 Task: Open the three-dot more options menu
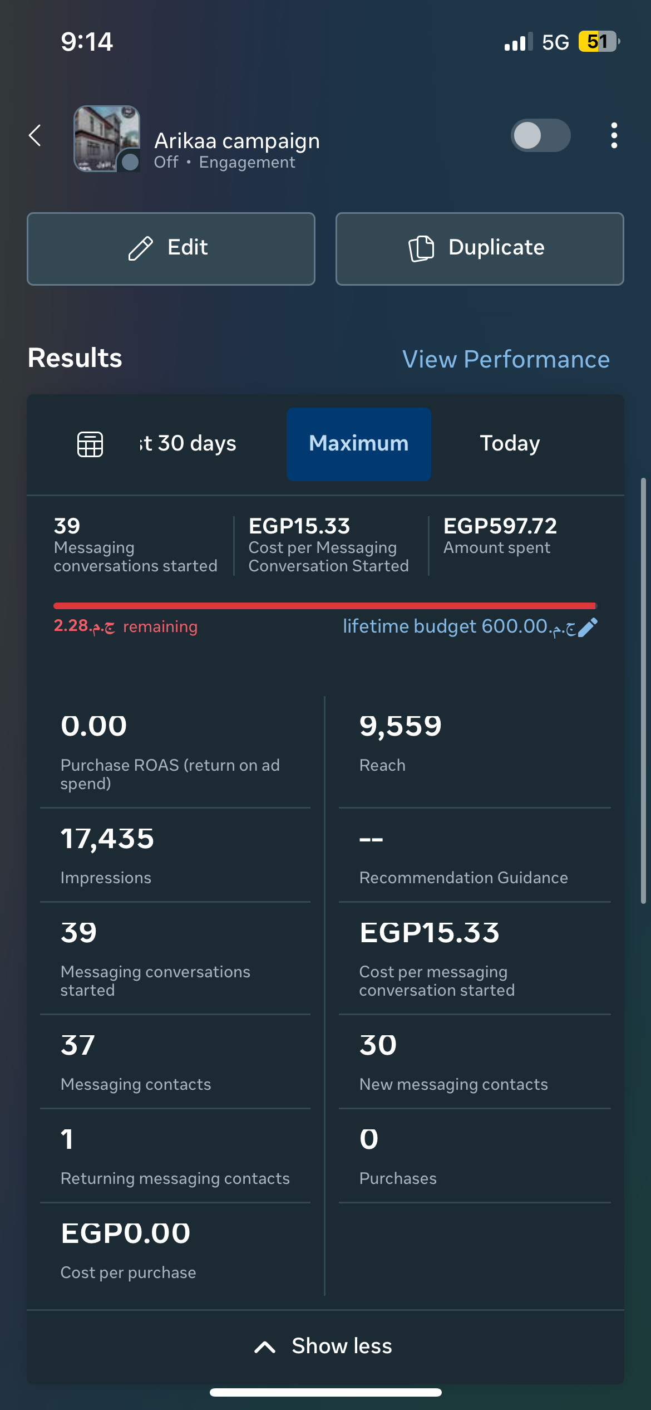614,135
